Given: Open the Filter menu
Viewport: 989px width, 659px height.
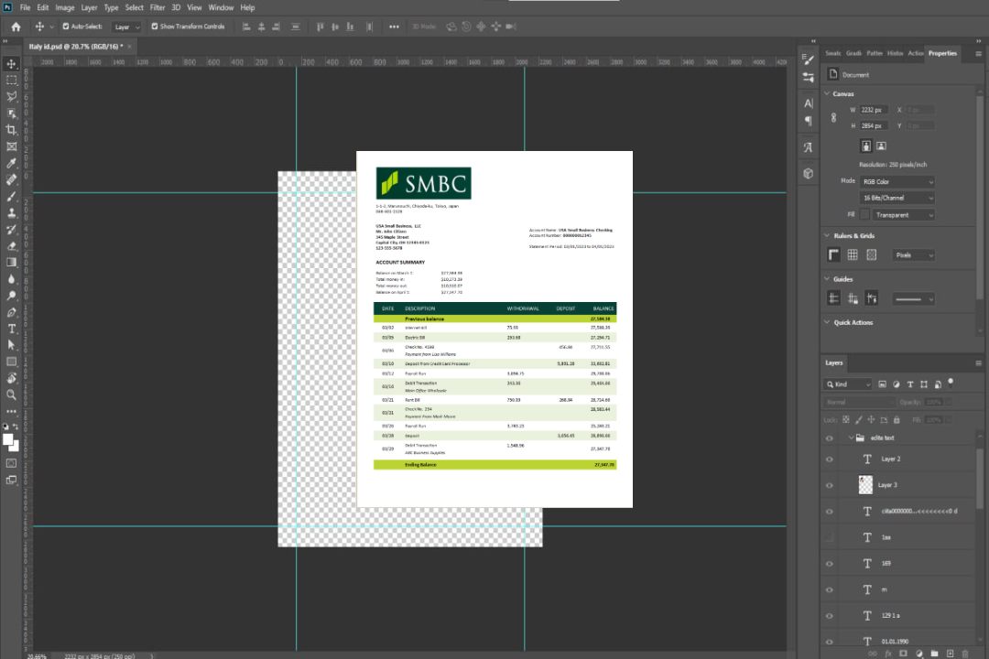Looking at the screenshot, I should click(x=158, y=7).
